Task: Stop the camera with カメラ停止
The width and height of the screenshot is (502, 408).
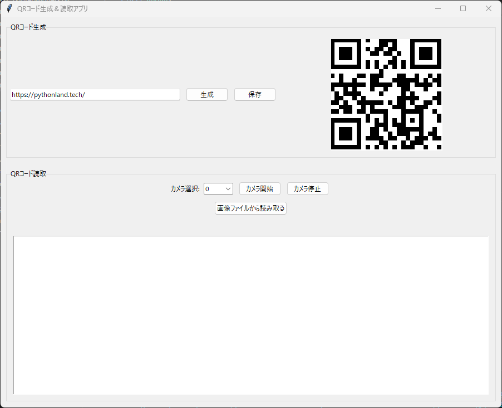Action: (307, 189)
